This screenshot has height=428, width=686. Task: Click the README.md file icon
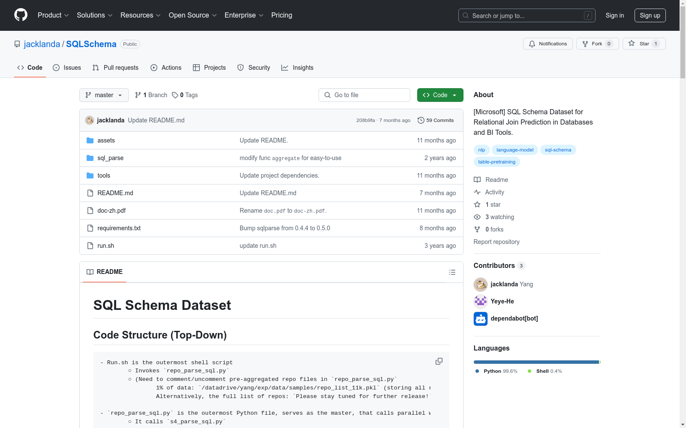pyautogui.click(x=90, y=193)
